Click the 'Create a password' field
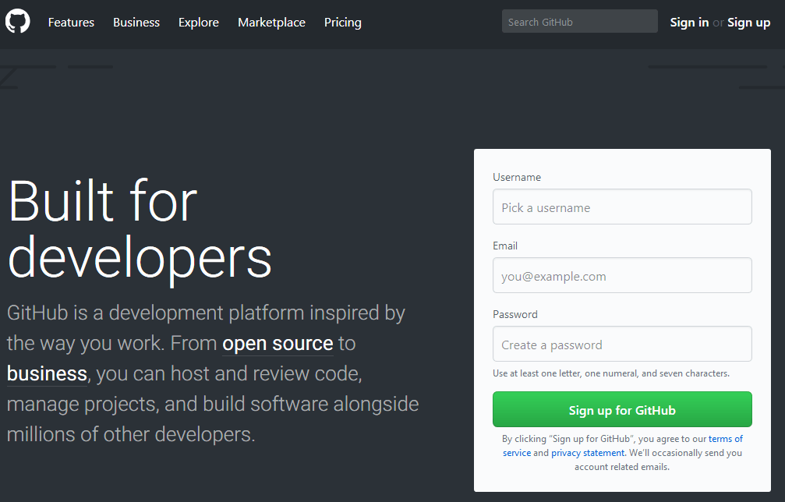 pos(621,344)
